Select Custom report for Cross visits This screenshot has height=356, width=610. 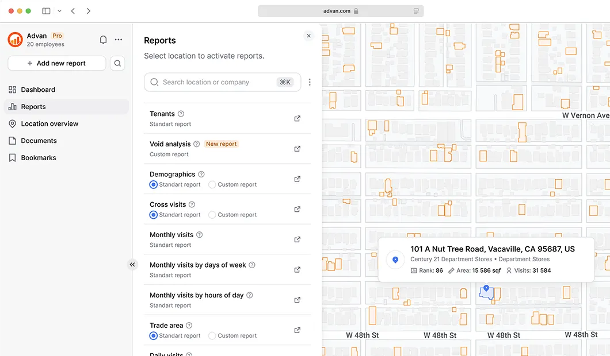(212, 214)
